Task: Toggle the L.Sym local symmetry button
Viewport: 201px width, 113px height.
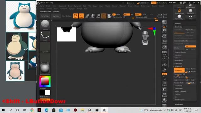Action: [x=164, y=64]
